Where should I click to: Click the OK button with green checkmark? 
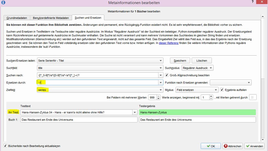211,146
